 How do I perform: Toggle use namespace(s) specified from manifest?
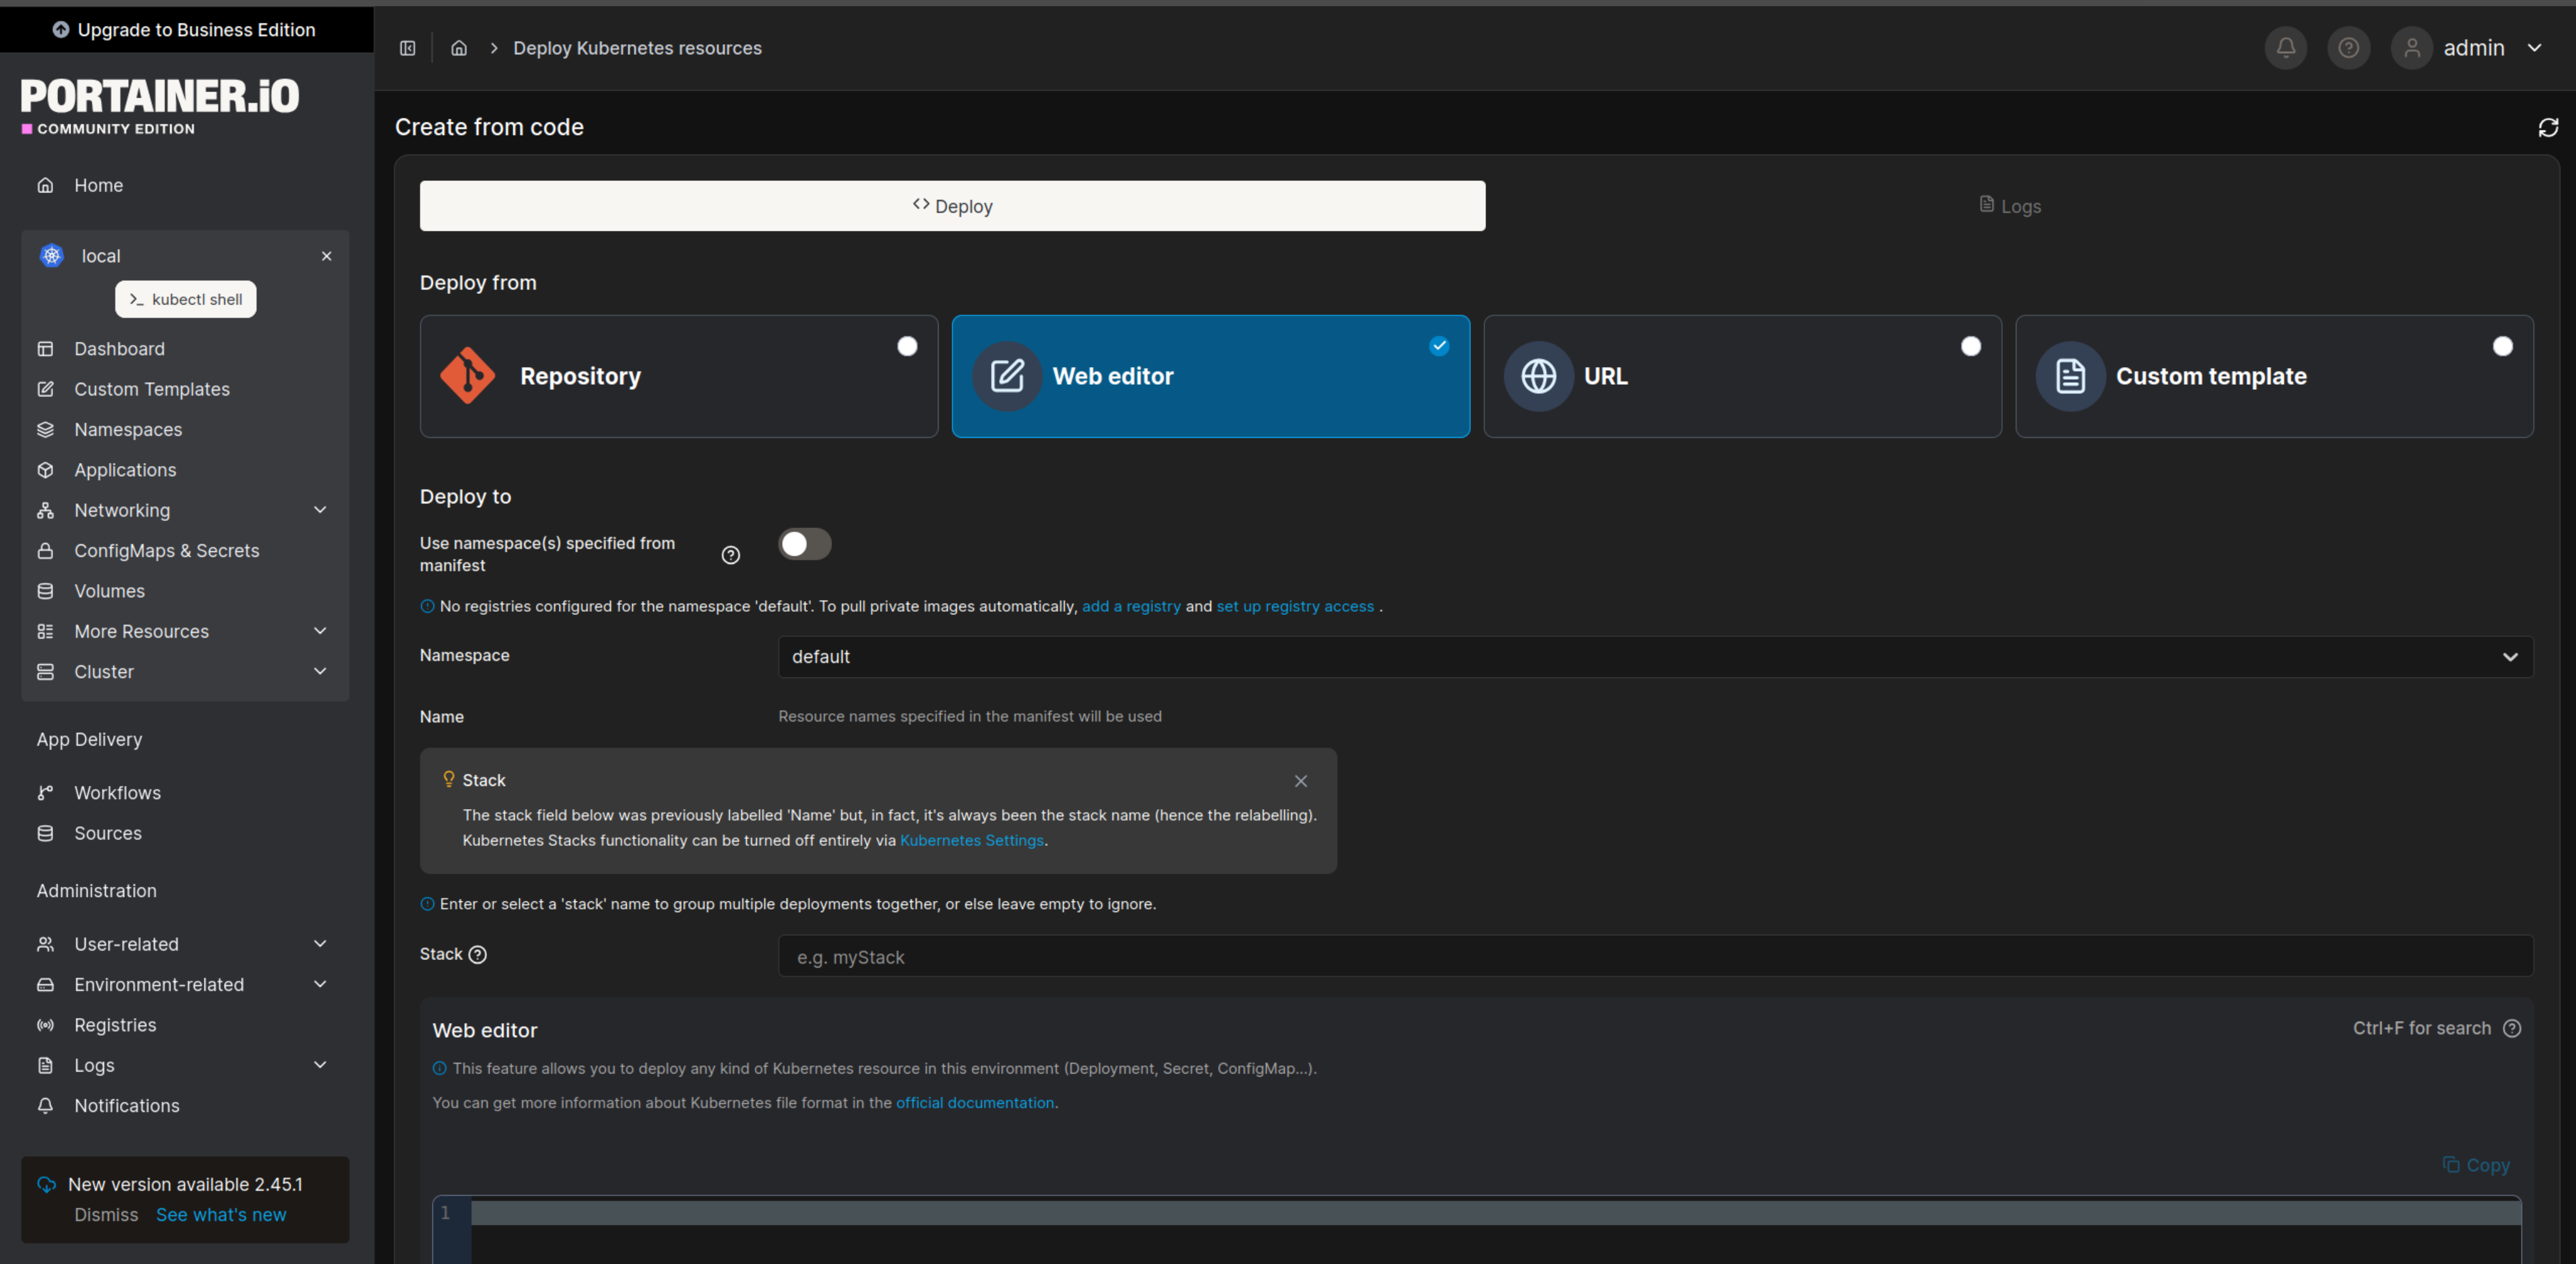[x=805, y=544]
